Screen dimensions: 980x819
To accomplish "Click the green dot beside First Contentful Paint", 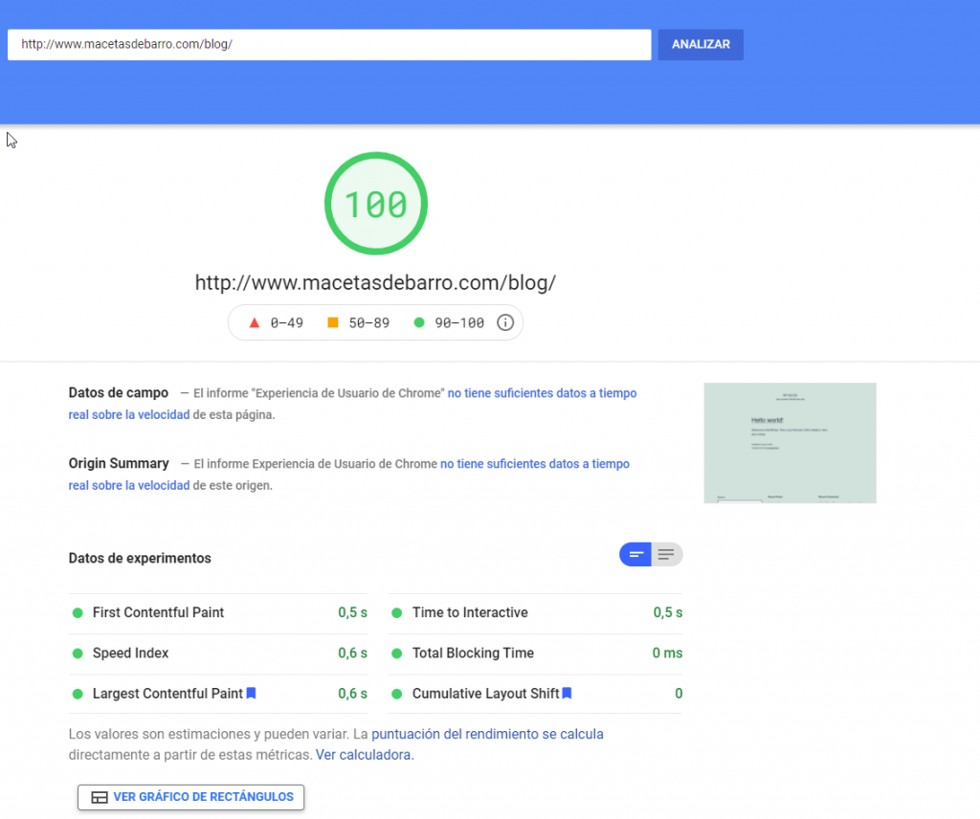I will (78, 613).
